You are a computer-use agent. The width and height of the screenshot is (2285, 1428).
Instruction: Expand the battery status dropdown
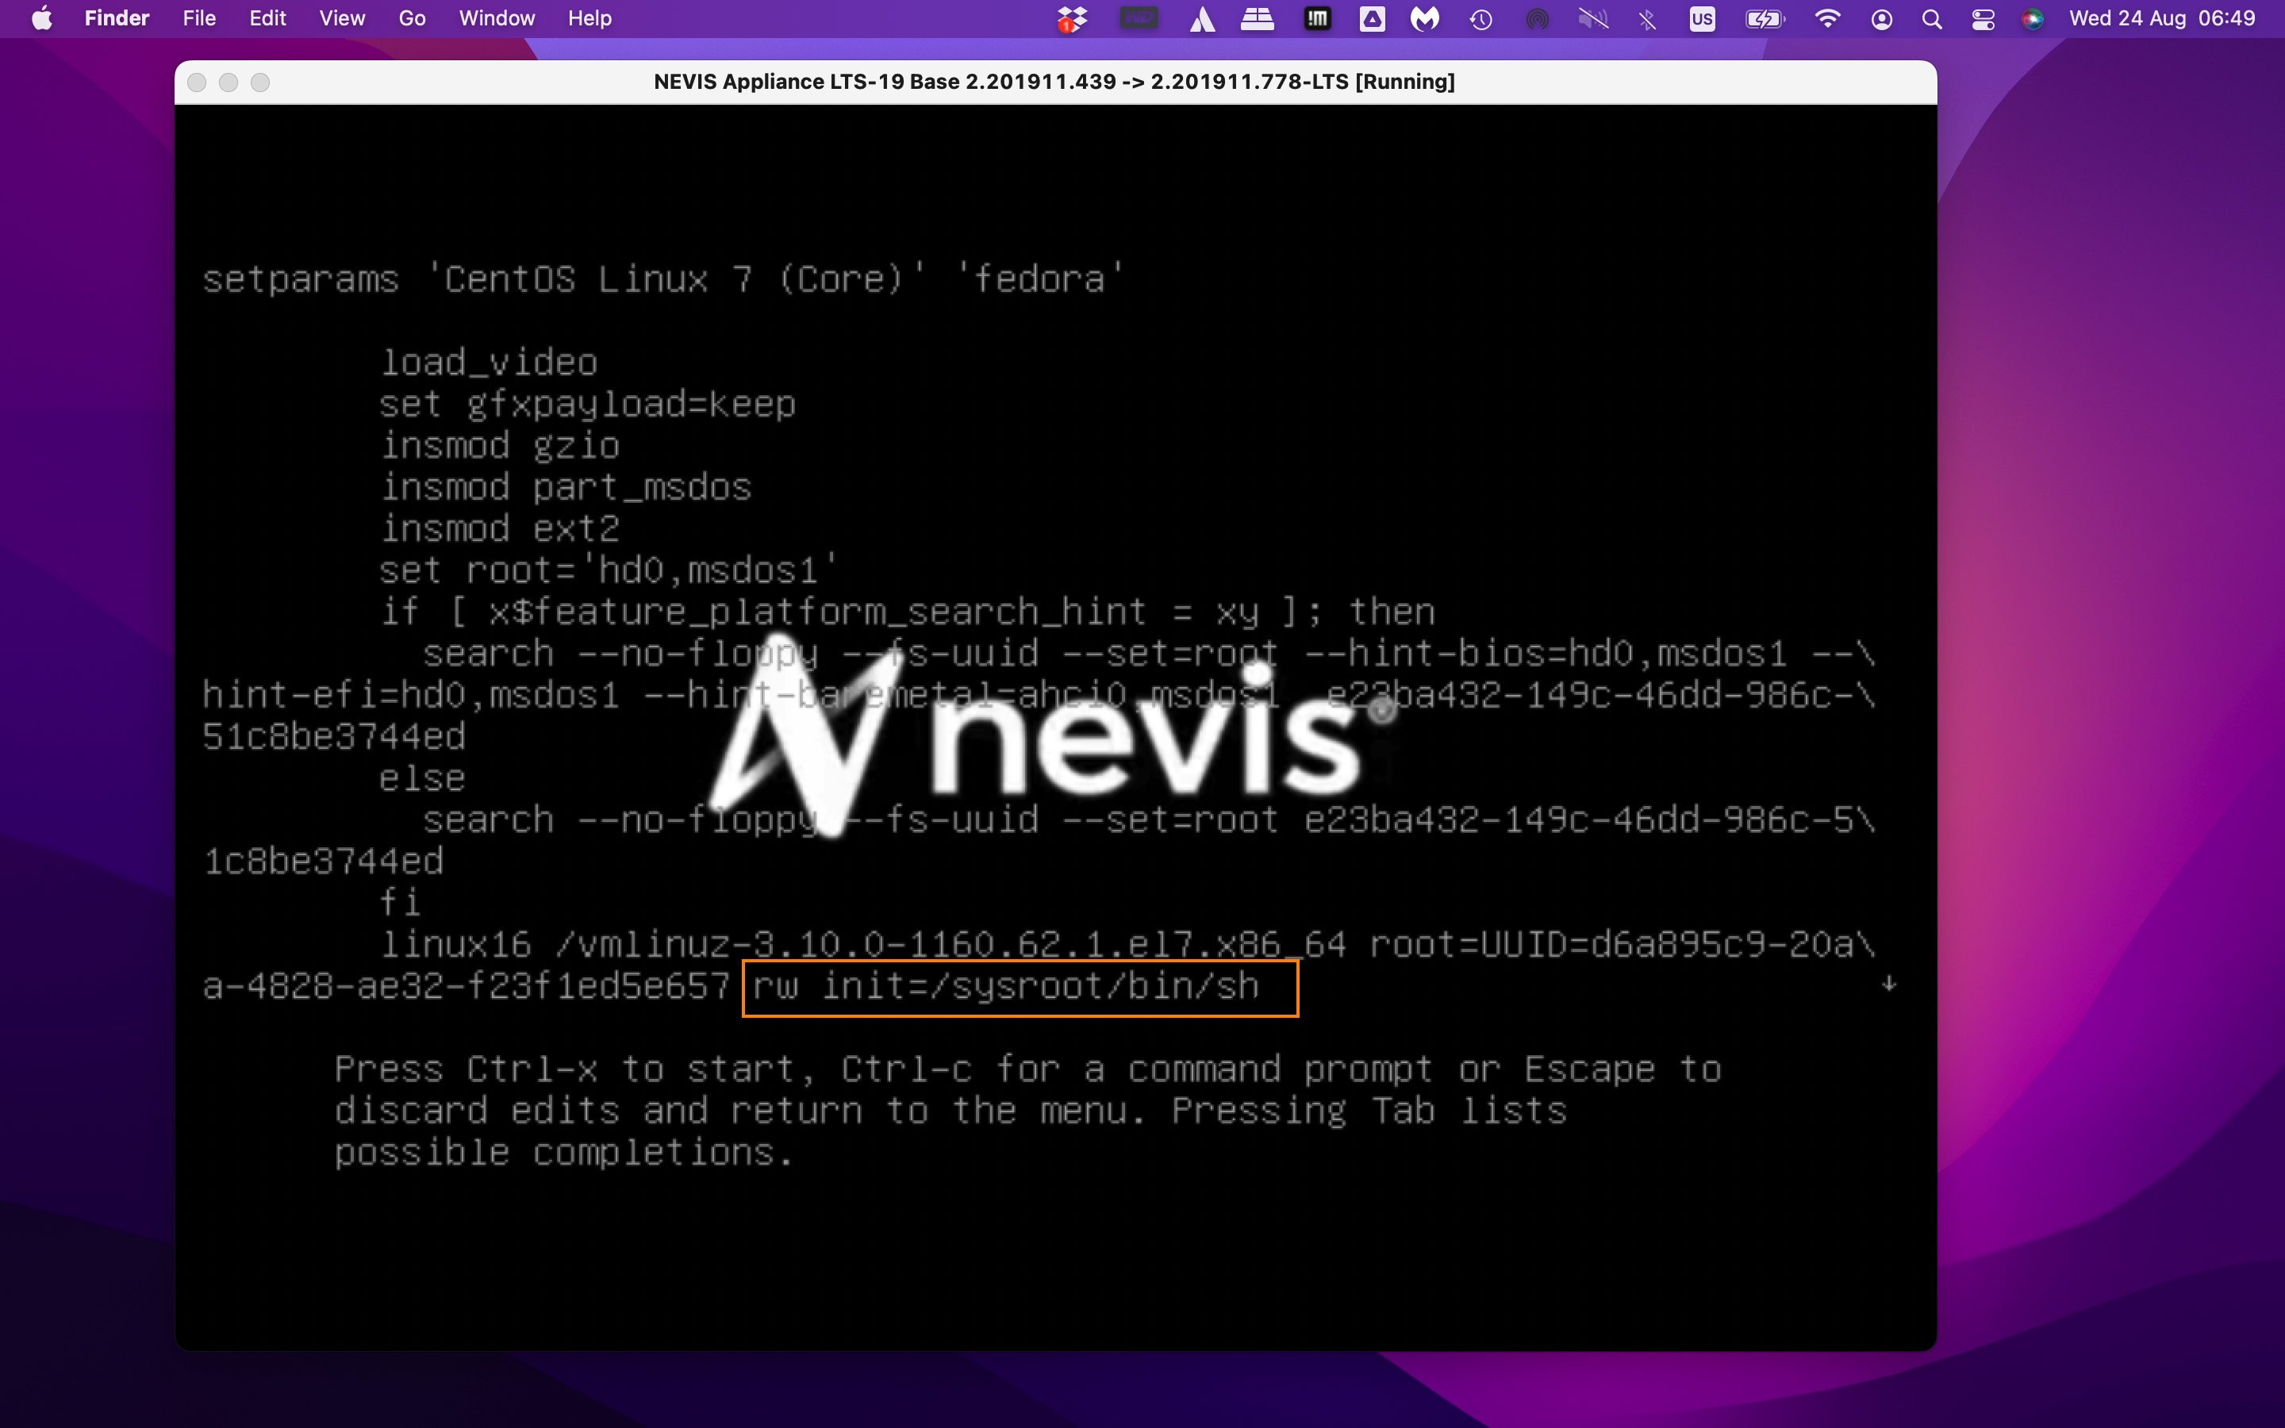coord(1764,19)
